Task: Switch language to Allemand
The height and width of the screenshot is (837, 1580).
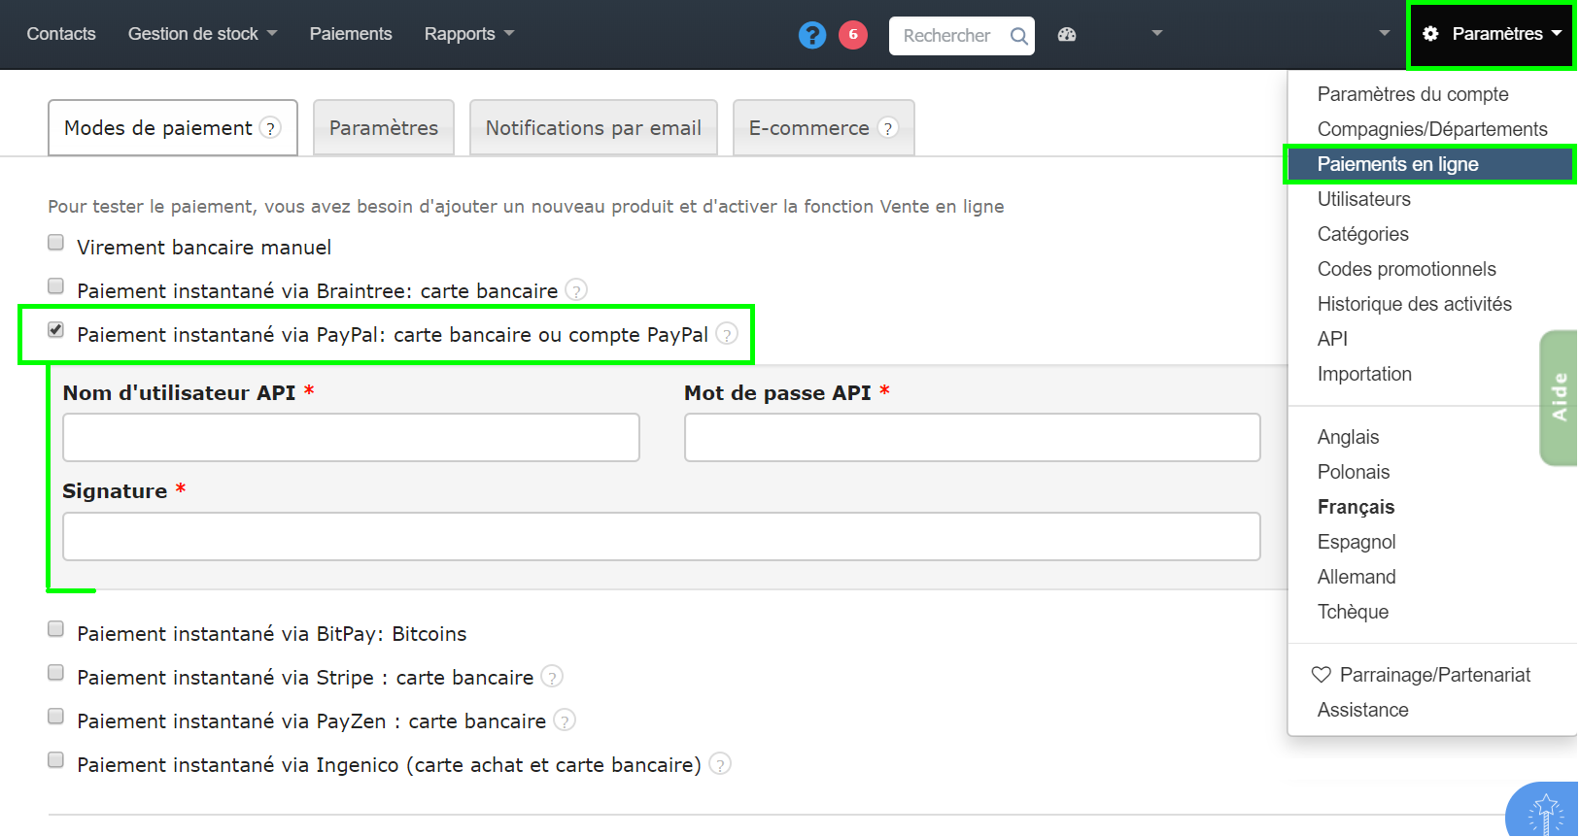Action: [x=1357, y=577]
